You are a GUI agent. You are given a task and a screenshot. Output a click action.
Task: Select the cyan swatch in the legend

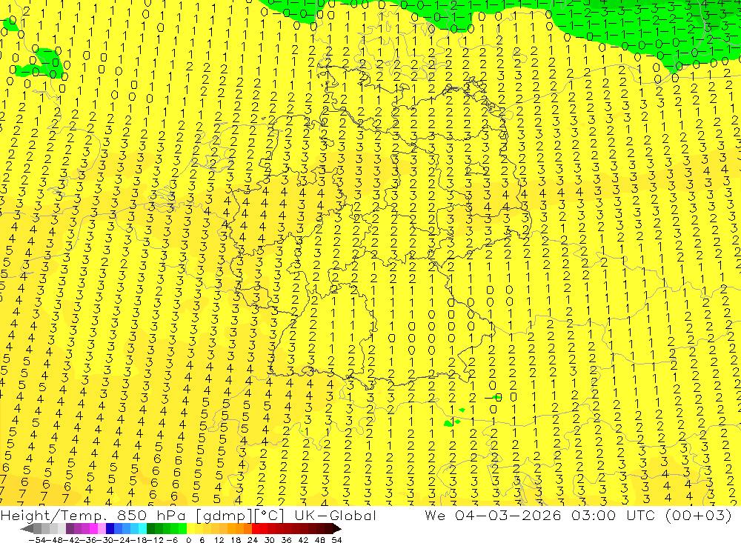point(142,528)
